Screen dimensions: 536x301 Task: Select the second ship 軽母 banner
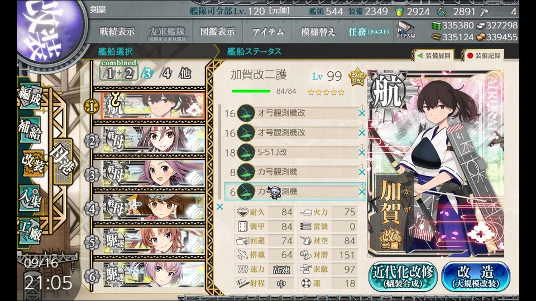(154, 139)
